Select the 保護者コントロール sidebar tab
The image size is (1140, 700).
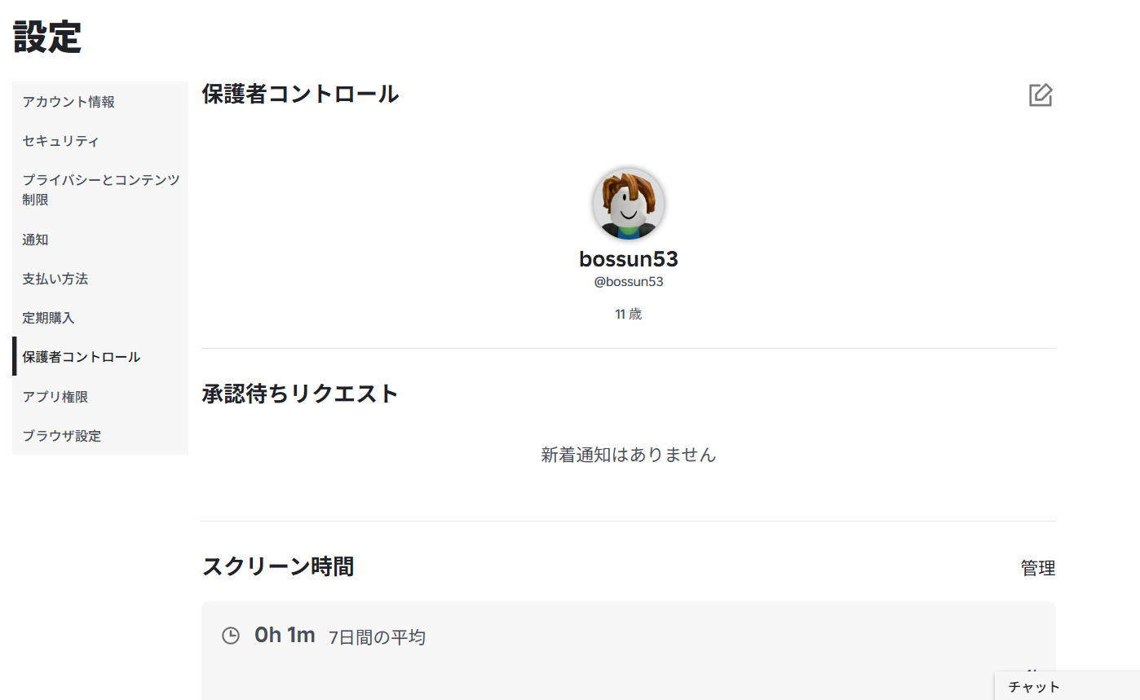click(81, 357)
